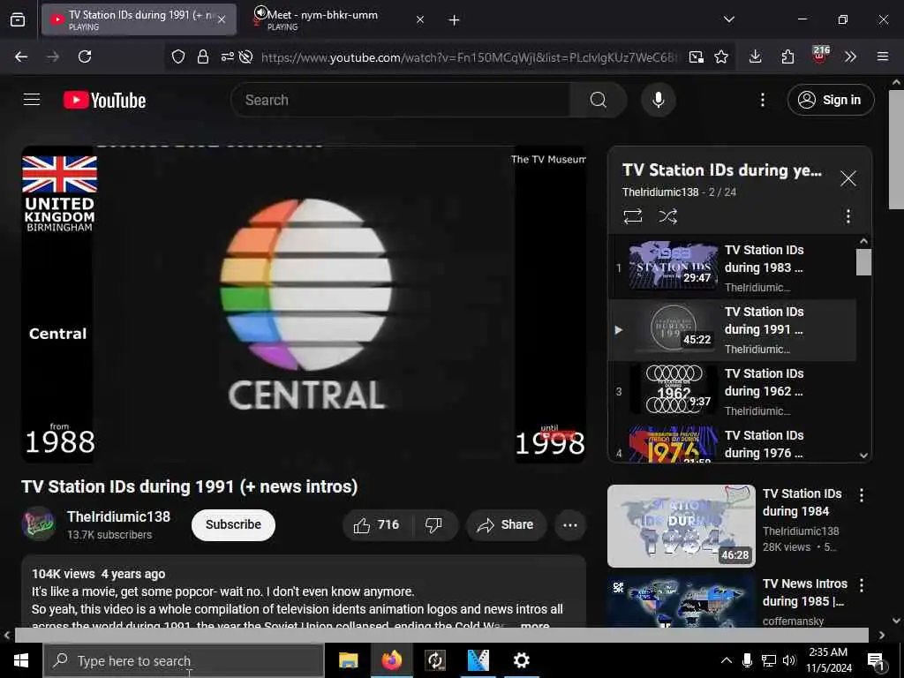Open the autoplay blocked icon in address bar
Image resolution: width=904 pixels, height=678 pixels.
click(246, 56)
